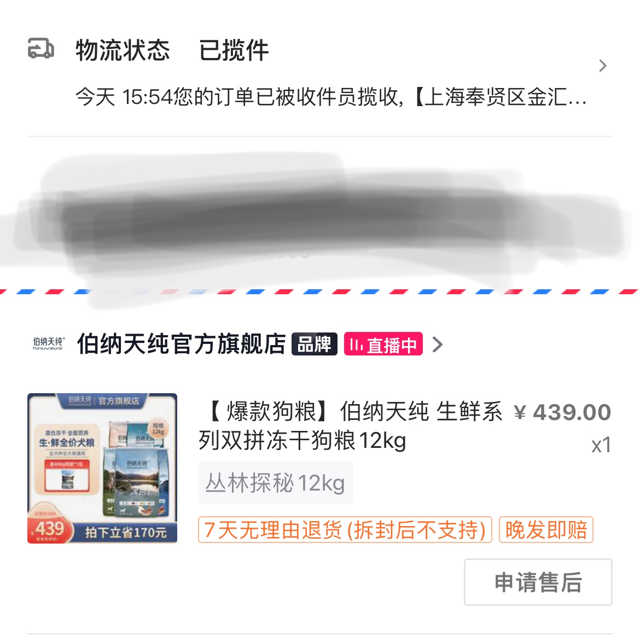Screen dimensions: 640x642
Task: Open the 物流状态 heading
Action: pos(123,50)
